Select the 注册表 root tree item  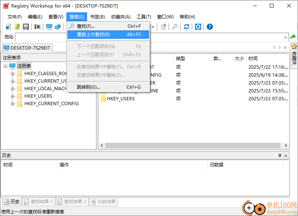point(24,66)
